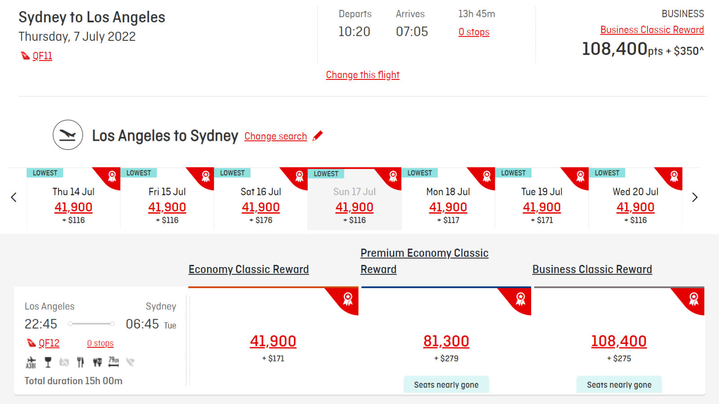
Task: Show later dates with the right arrow
Action: (x=695, y=197)
